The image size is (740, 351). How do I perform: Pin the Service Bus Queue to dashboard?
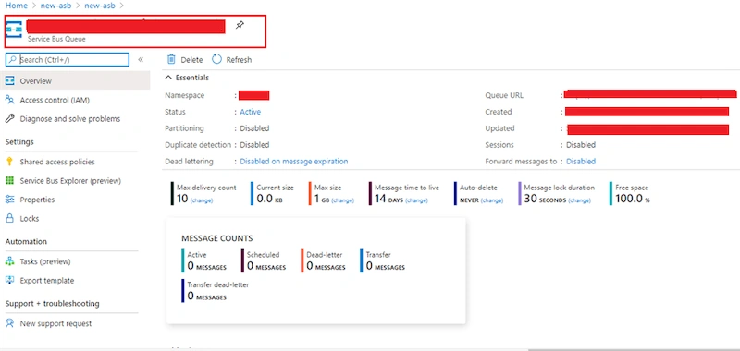pos(240,26)
